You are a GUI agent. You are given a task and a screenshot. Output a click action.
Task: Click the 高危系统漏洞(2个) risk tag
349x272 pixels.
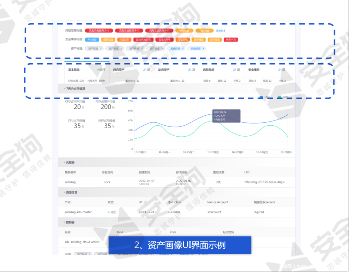(x=96, y=31)
